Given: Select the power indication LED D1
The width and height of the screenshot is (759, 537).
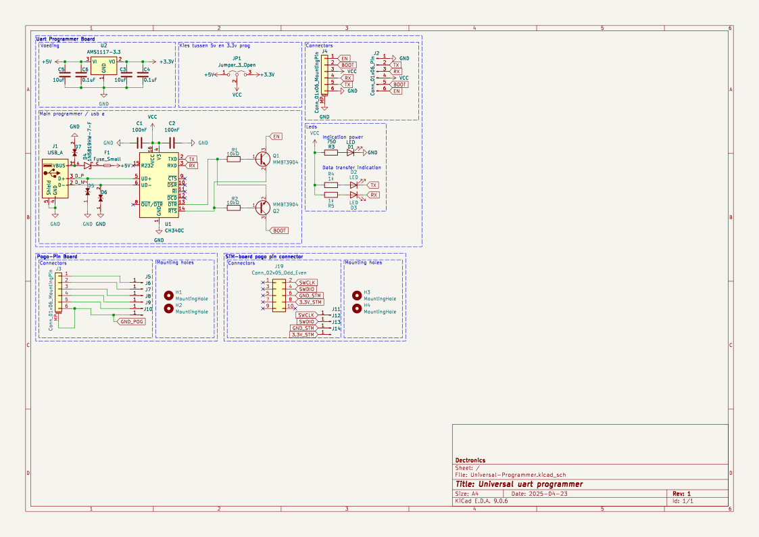Looking at the screenshot, I should (x=350, y=152).
